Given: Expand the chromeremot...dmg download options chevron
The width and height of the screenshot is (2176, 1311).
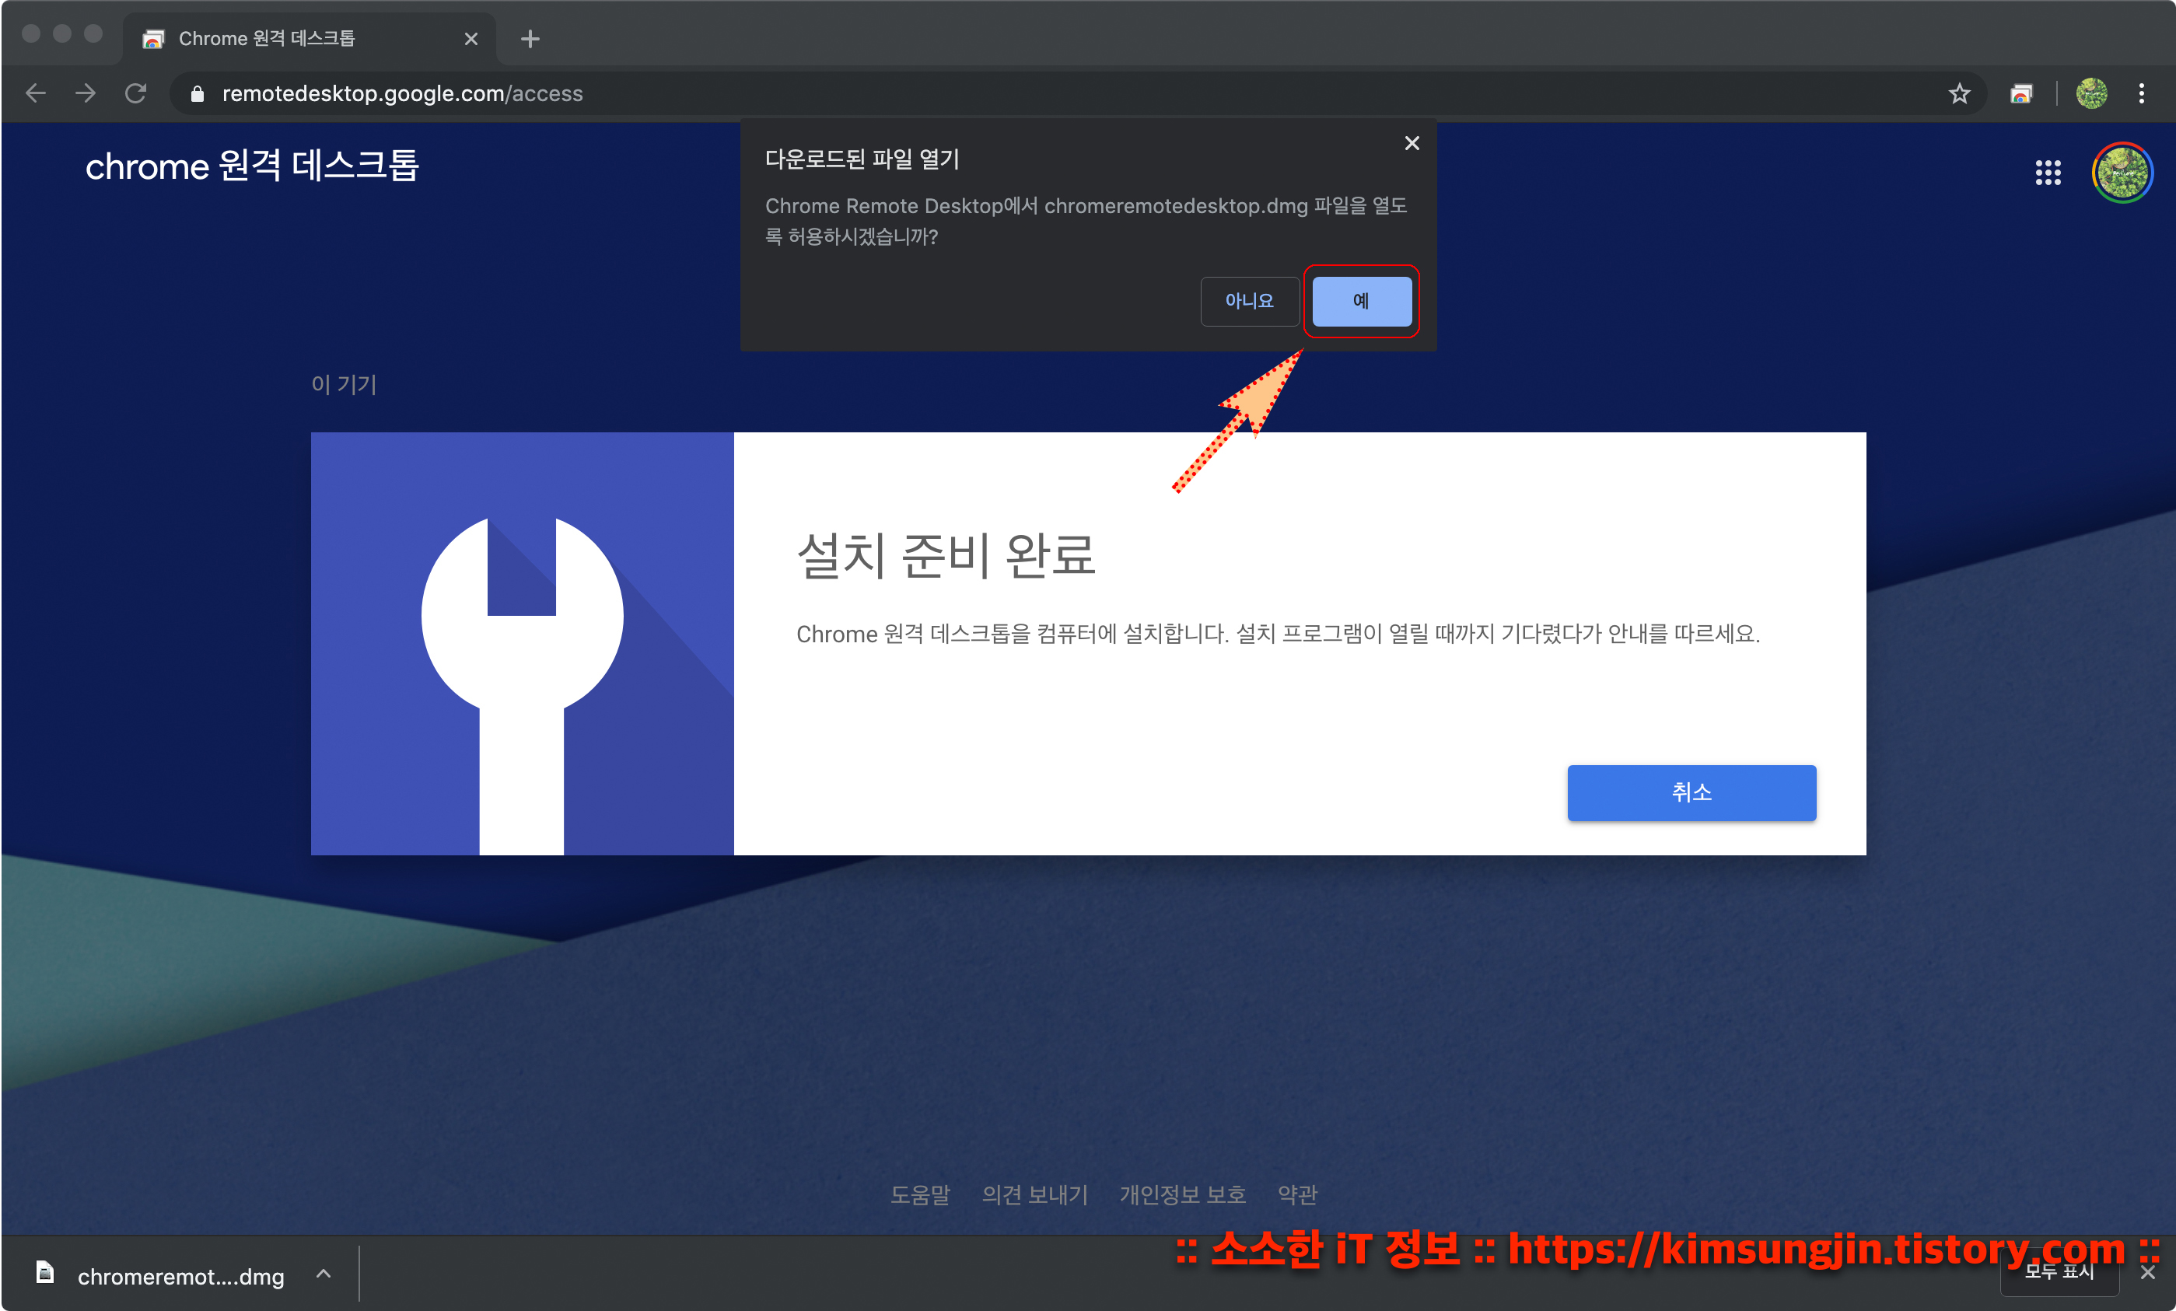Looking at the screenshot, I should 324,1273.
